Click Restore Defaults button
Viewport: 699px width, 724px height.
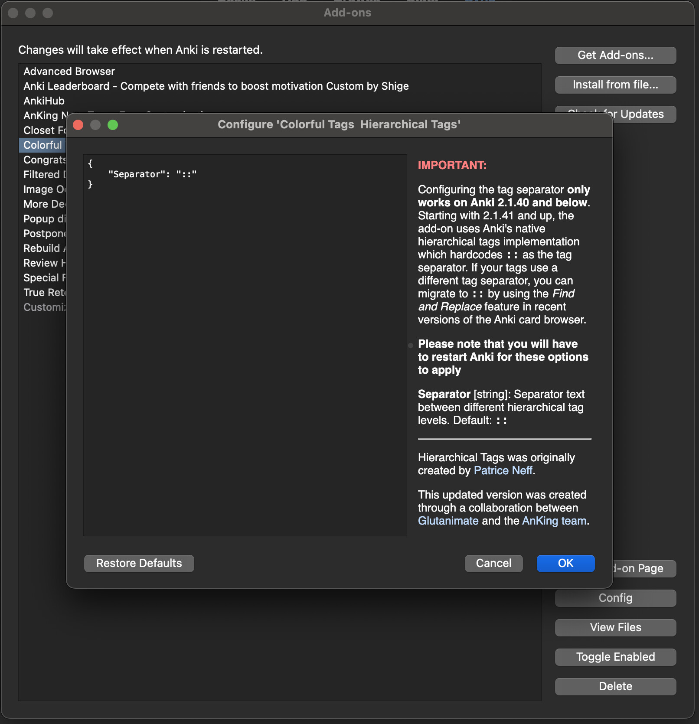[139, 563]
